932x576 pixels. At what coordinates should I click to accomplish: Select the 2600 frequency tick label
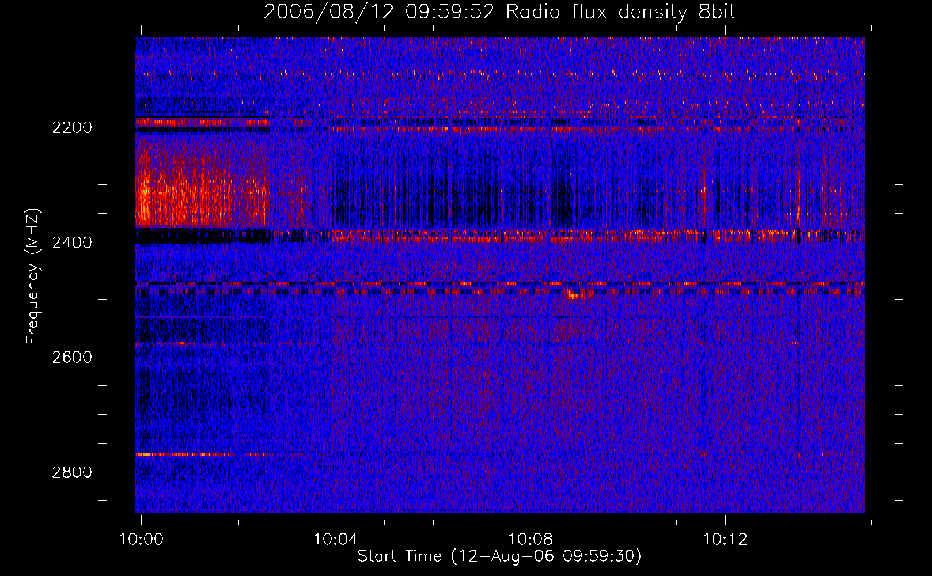(x=72, y=357)
